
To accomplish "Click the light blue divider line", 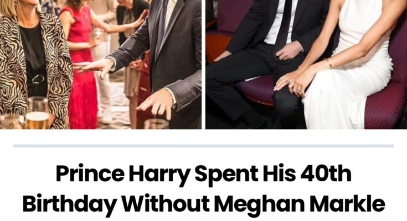I will coord(204,146).
